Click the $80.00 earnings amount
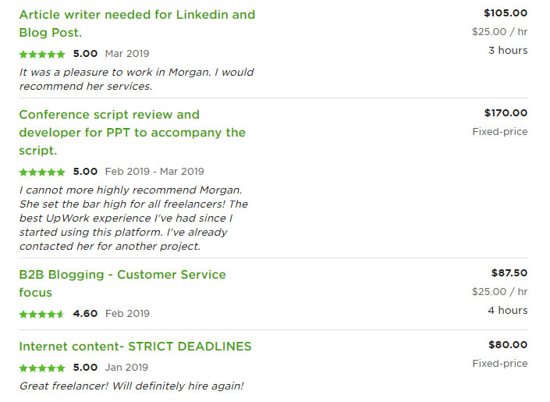 click(x=507, y=345)
